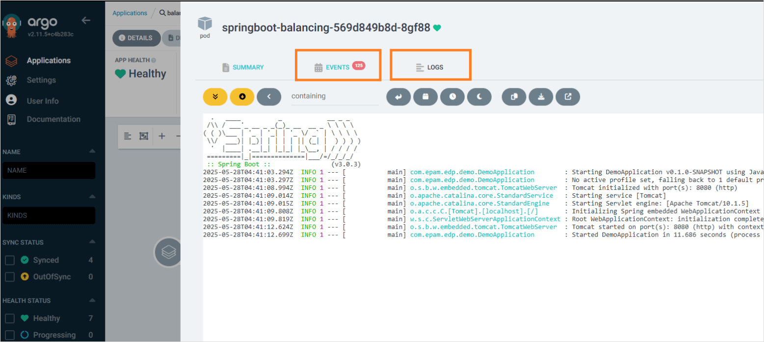Switch to the EVENTS tab
764x342 pixels.
338,67
